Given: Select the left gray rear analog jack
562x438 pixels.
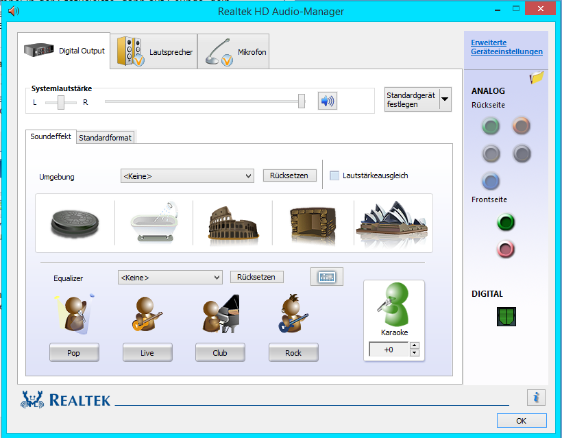Looking at the screenshot, I should click(491, 154).
